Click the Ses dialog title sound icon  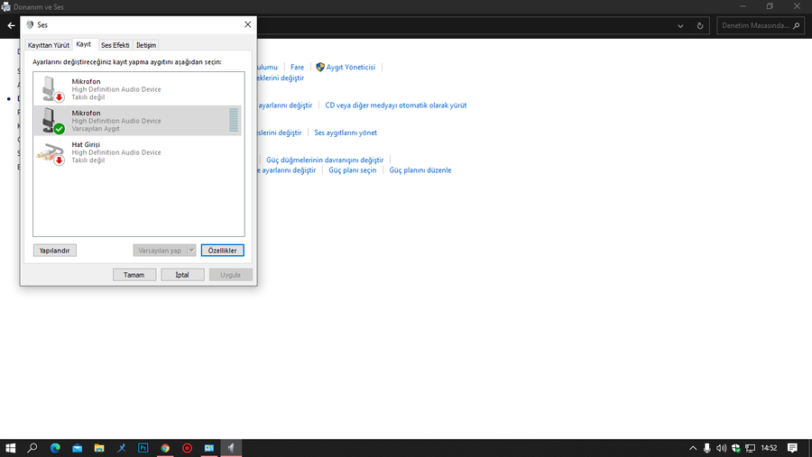pyautogui.click(x=30, y=25)
